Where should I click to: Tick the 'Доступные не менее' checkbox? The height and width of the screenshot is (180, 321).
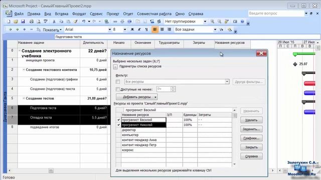(118, 89)
